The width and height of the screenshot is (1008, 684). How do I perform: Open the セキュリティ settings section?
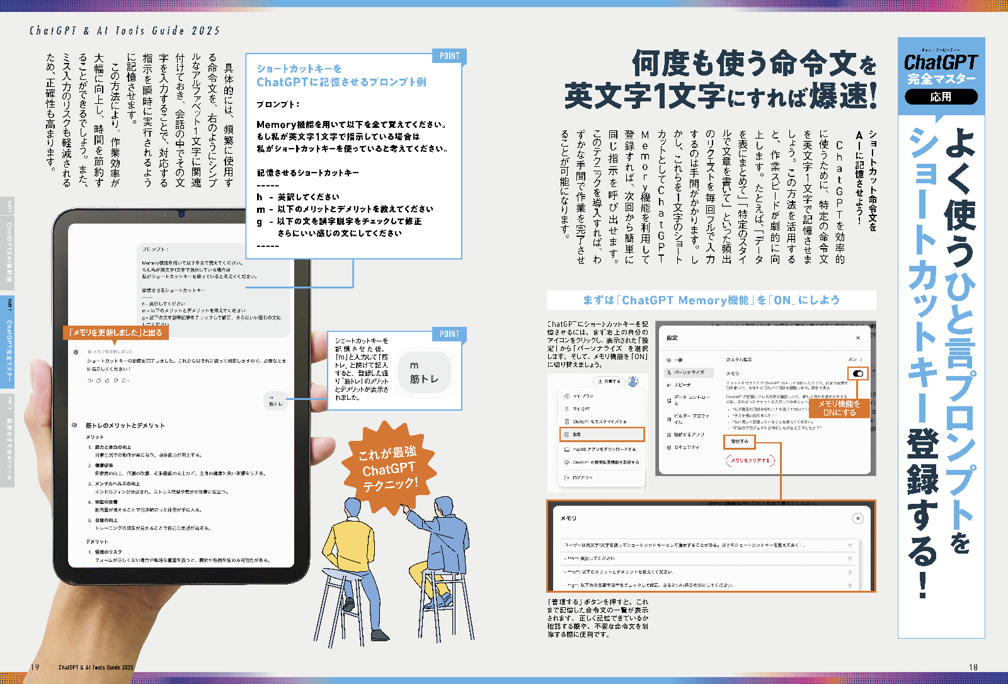click(x=684, y=447)
